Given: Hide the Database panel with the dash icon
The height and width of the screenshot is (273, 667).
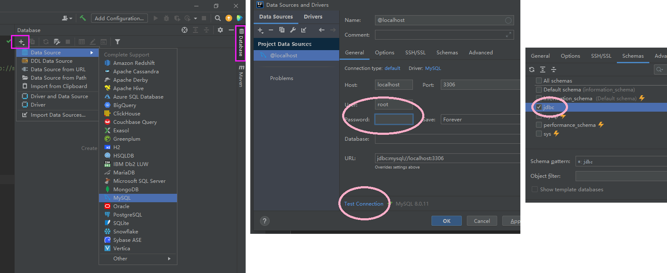Looking at the screenshot, I should pyautogui.click(x=231, y=30).
